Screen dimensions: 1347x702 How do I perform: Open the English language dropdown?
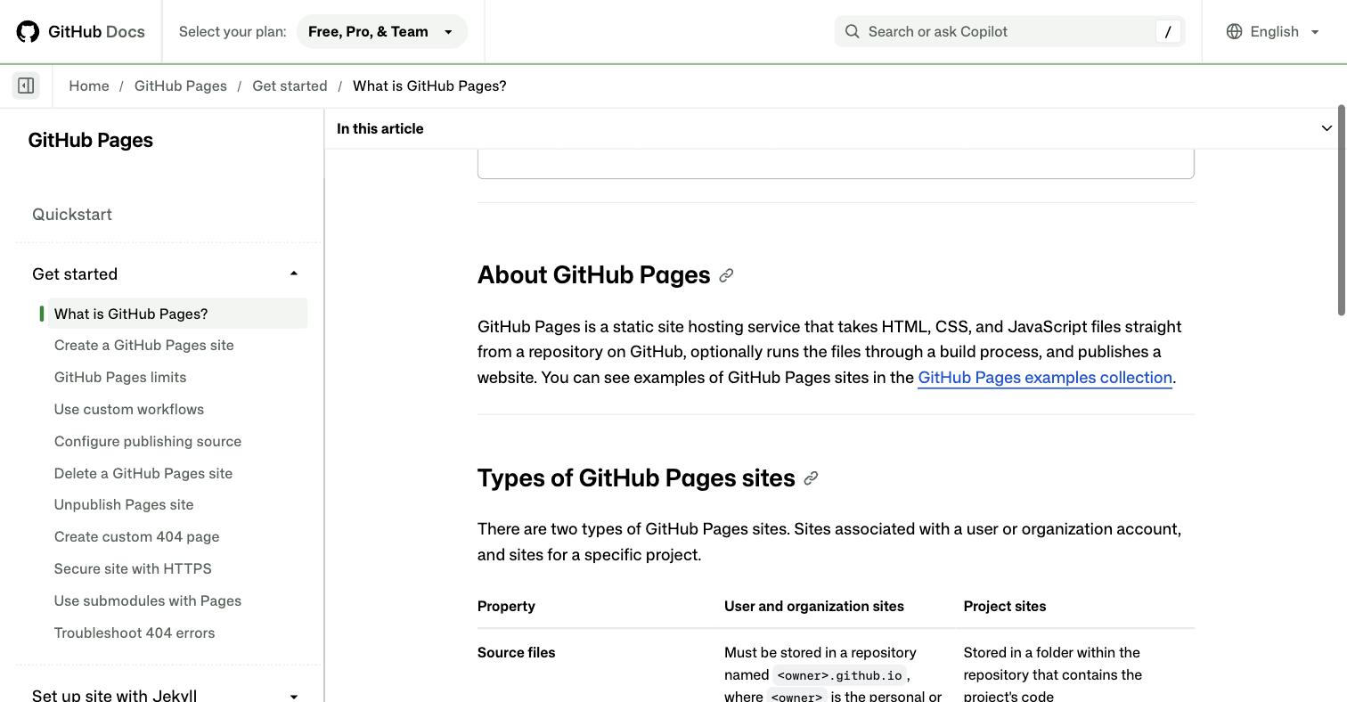coord(1273,32)
